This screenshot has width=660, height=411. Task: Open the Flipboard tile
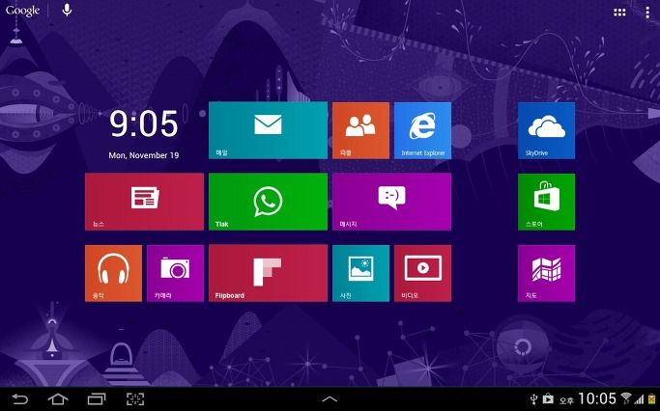[x=268, y=273]
